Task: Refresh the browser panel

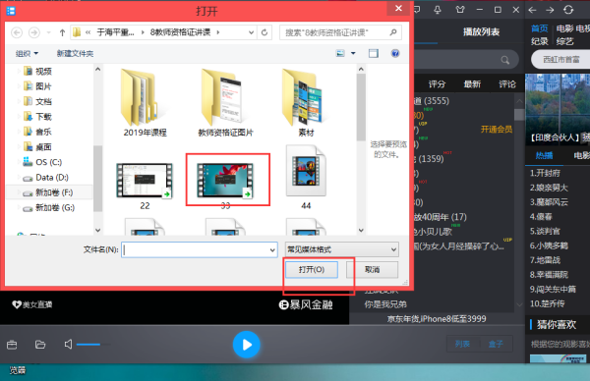Action: pos(568,10)
